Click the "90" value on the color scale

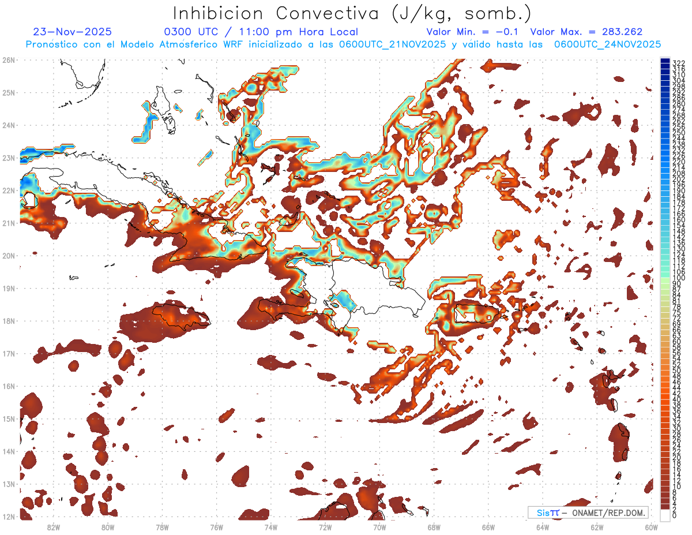click(677, 284)
